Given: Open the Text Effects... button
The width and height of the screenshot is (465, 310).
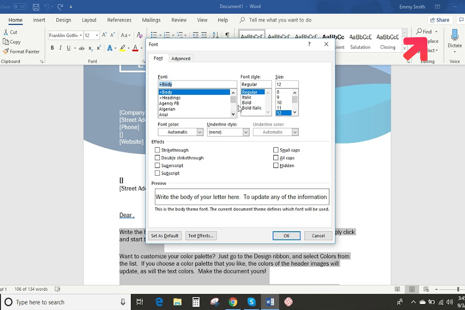Looking at the screenshot, I should coord(201,236).
